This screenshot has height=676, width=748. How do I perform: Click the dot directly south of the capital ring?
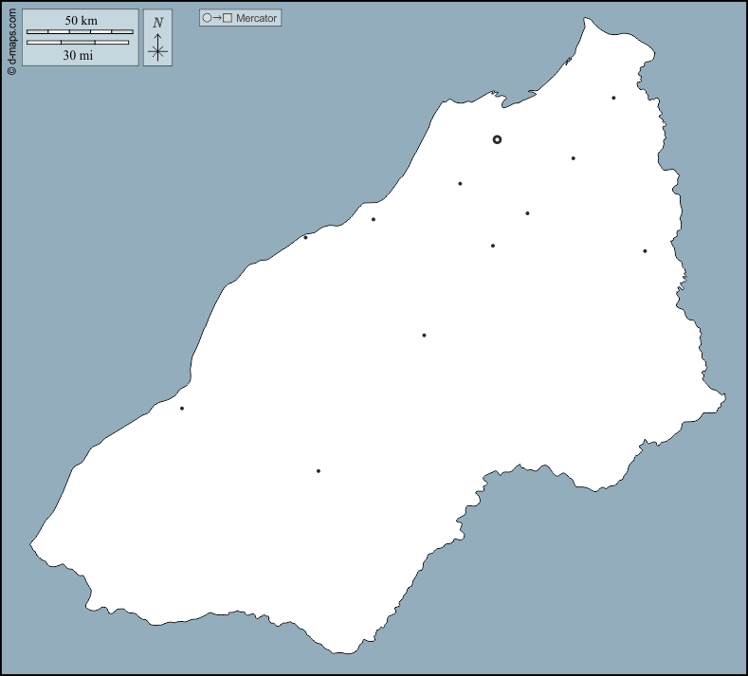tap(493, 246)
